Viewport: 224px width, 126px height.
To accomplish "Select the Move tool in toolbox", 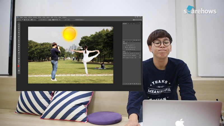I will (19, 25).
